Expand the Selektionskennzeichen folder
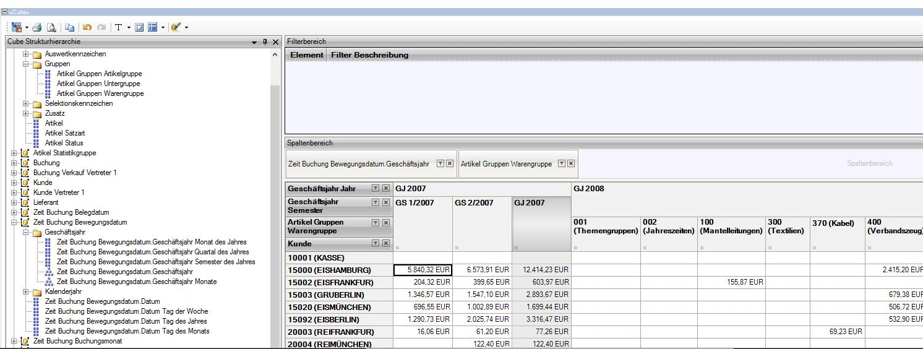Viewport: 923px width, 349px height. click(x=26, y=103)
